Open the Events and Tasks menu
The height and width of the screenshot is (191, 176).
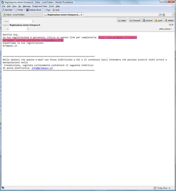pos(40,6)
